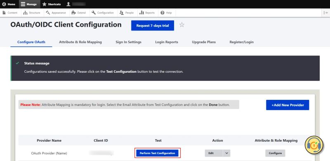Open People admin menu

click(x=127, y=13)
